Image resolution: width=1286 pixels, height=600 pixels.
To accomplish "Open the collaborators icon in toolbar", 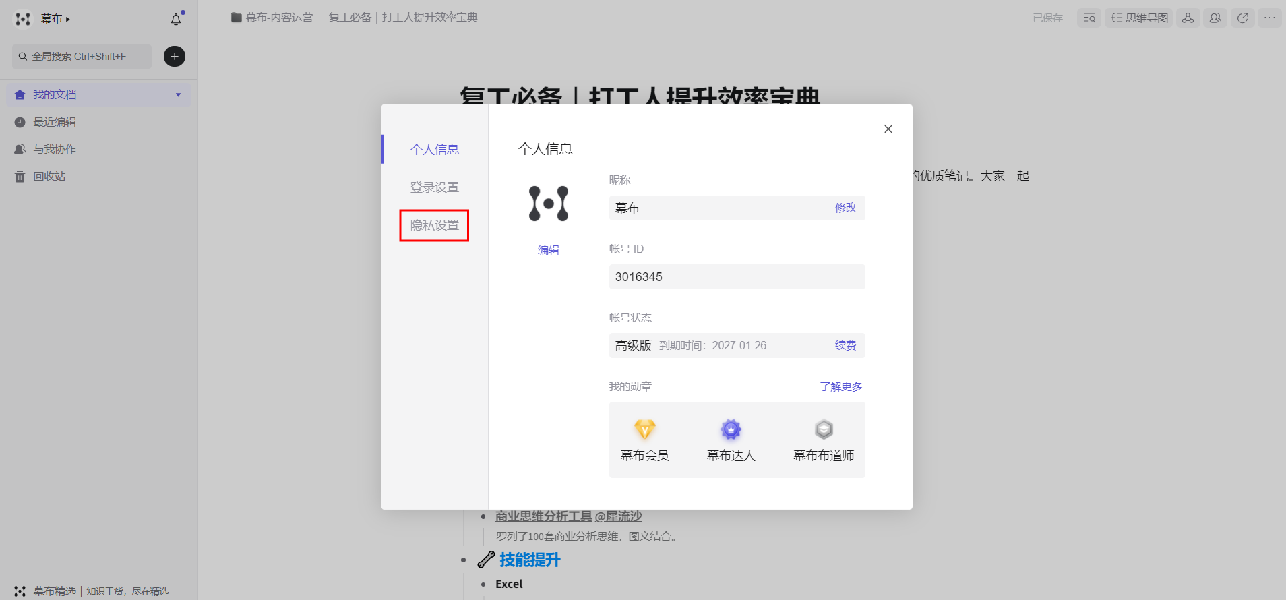I will 1215,18.
